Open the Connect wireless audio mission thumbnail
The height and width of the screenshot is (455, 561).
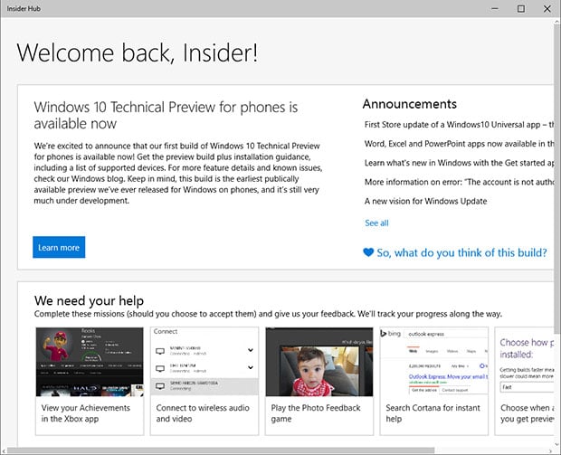click(x=204, y=362)
